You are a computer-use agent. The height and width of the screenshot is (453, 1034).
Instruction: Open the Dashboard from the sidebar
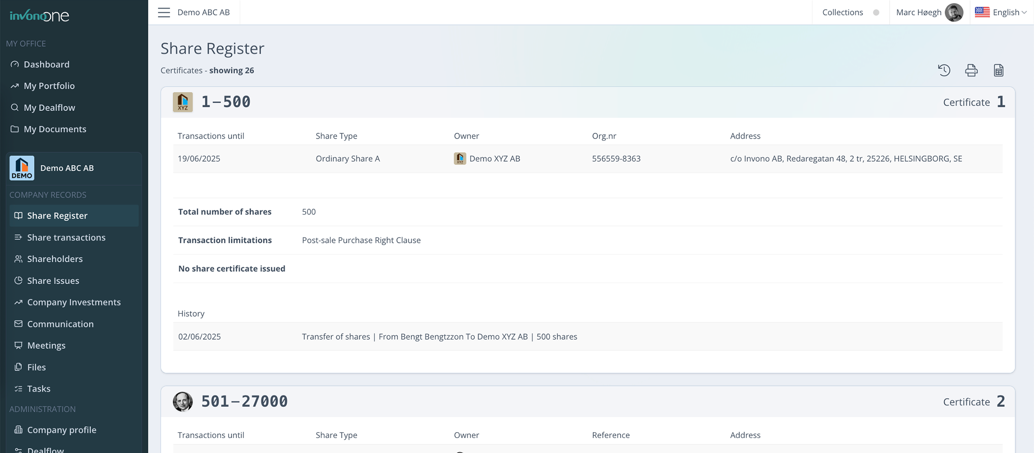pos(46,64)
